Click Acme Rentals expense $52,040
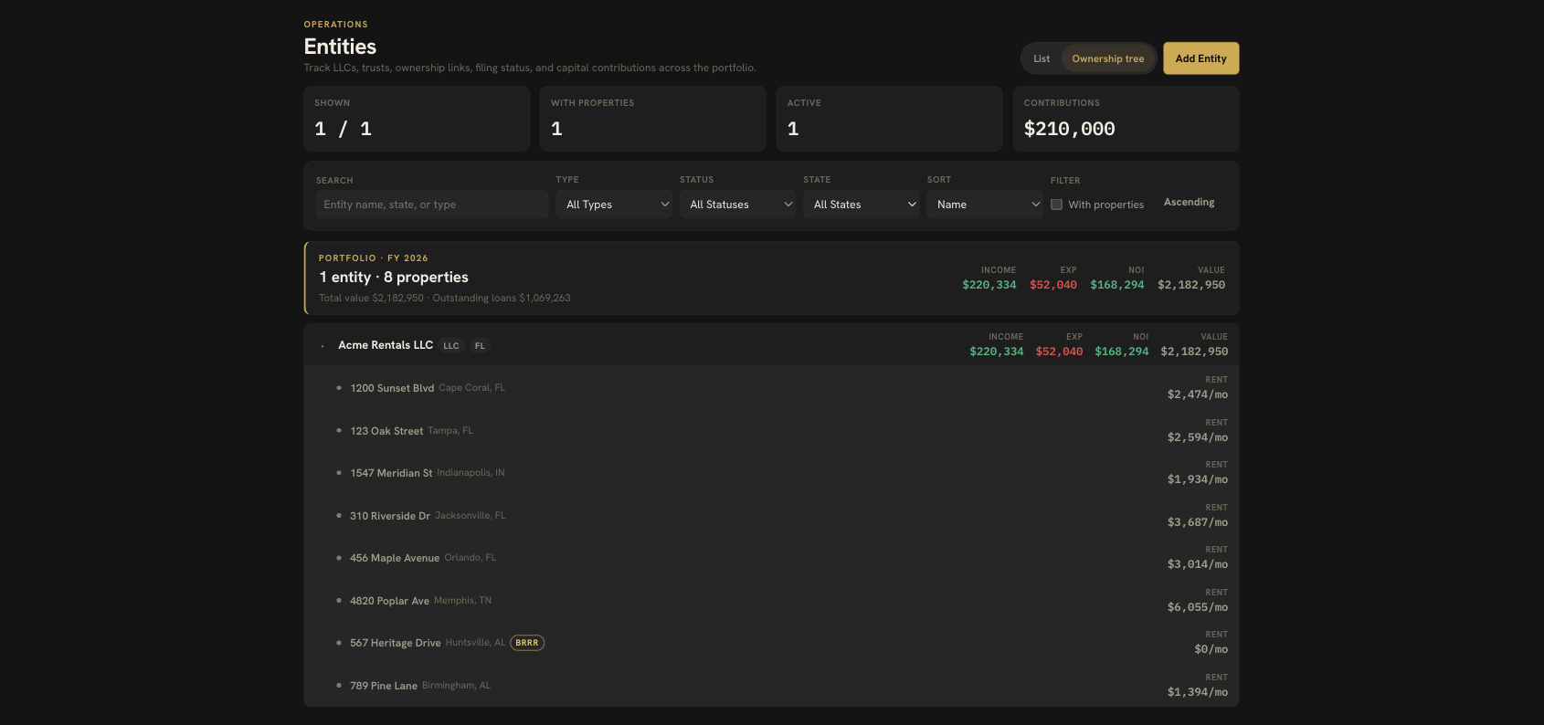Screen dimensions: 1544x725 coord(1059,352)
